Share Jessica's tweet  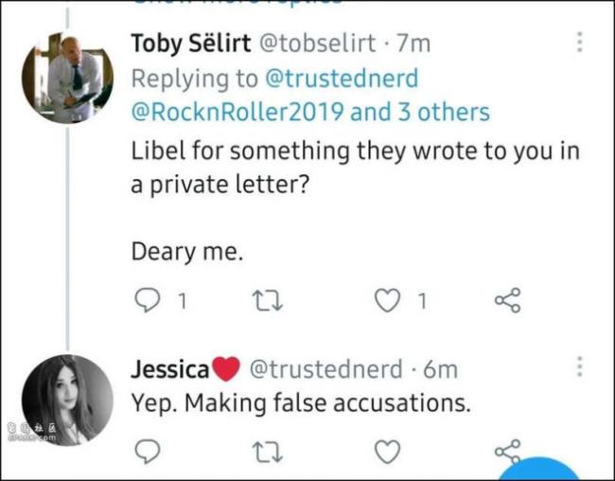[508, 452]
